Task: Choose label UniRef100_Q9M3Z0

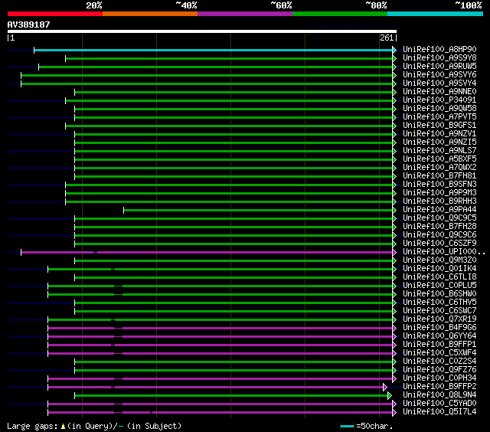Action: pos(439,260)
